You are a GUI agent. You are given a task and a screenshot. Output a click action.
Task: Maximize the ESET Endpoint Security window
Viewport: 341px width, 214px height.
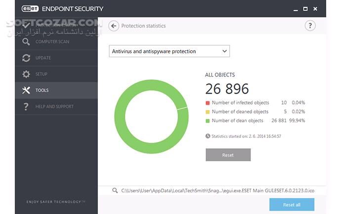tap(306, 8)
